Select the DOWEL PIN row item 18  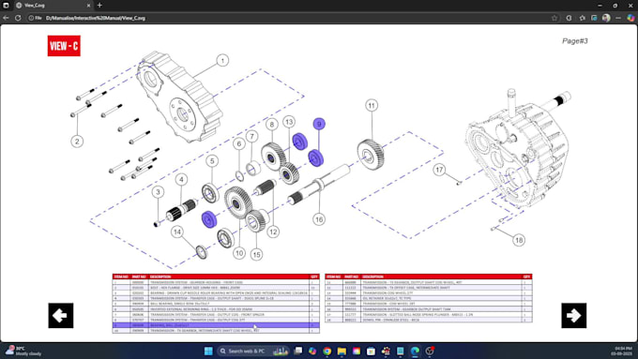429,320
